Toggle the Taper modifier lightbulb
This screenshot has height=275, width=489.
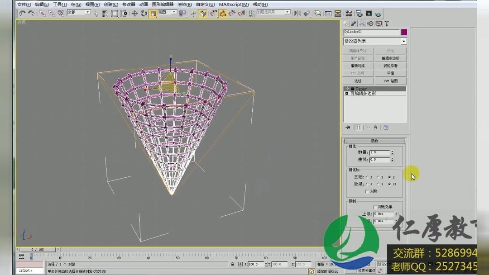coord(347,88)
